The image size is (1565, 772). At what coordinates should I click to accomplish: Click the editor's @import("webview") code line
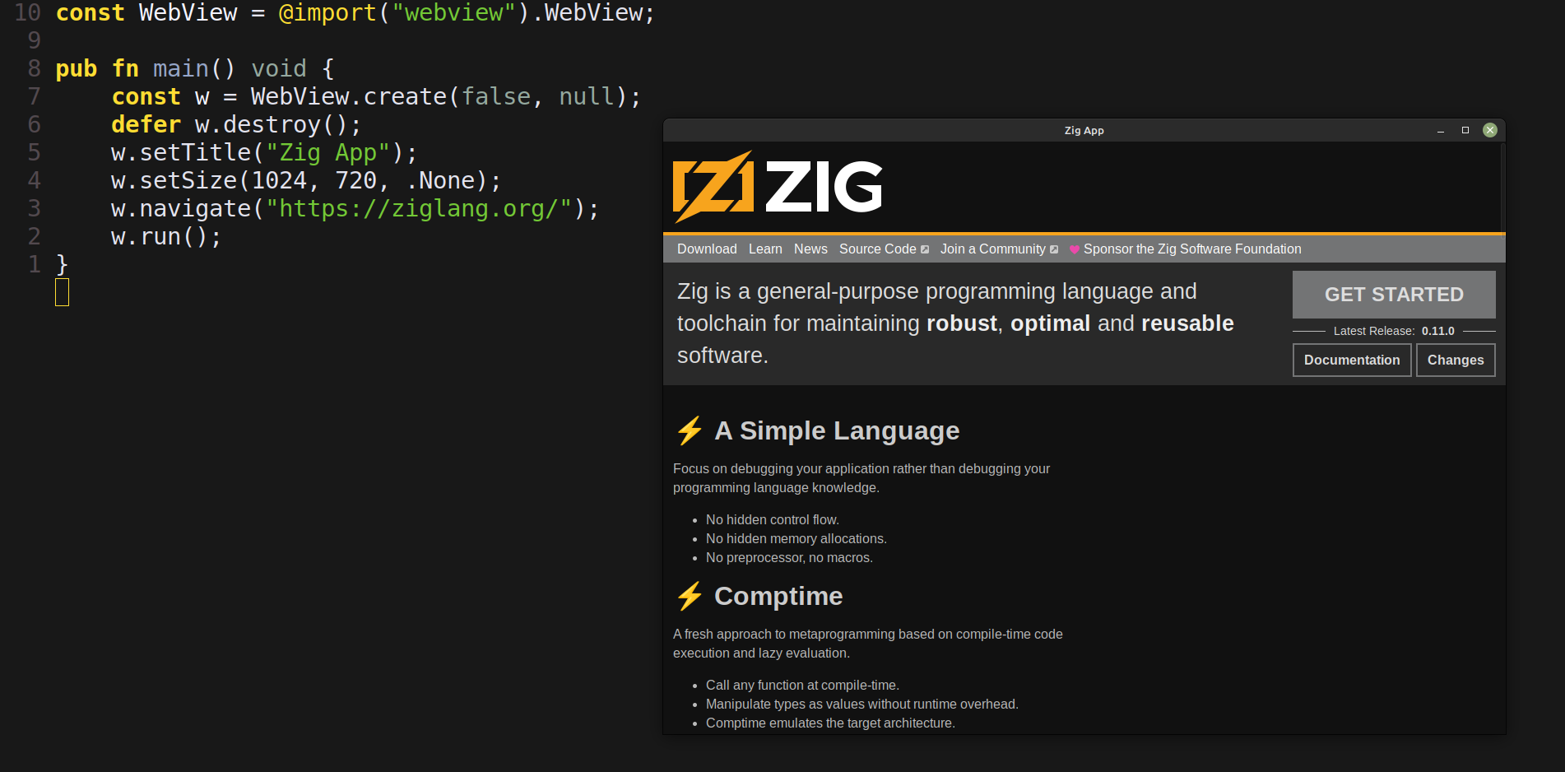pos(355,13)
